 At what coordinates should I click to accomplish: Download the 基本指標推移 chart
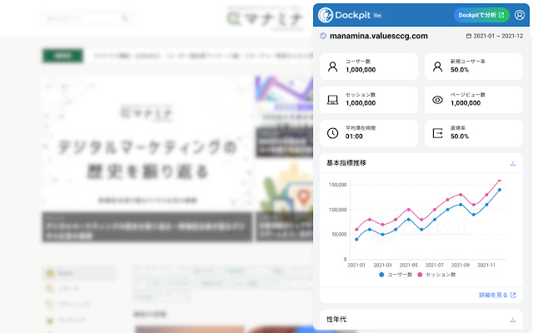[513, 163]
